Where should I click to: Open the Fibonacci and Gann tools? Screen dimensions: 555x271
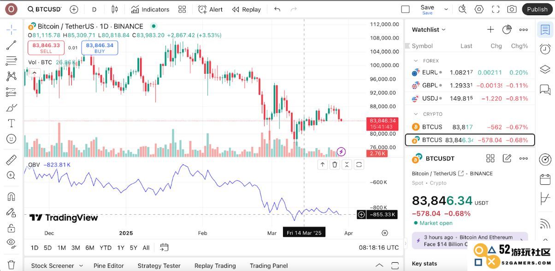tap(12, 61)
